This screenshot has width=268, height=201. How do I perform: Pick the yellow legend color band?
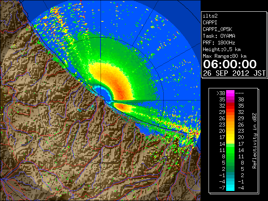tap(230, 137)
